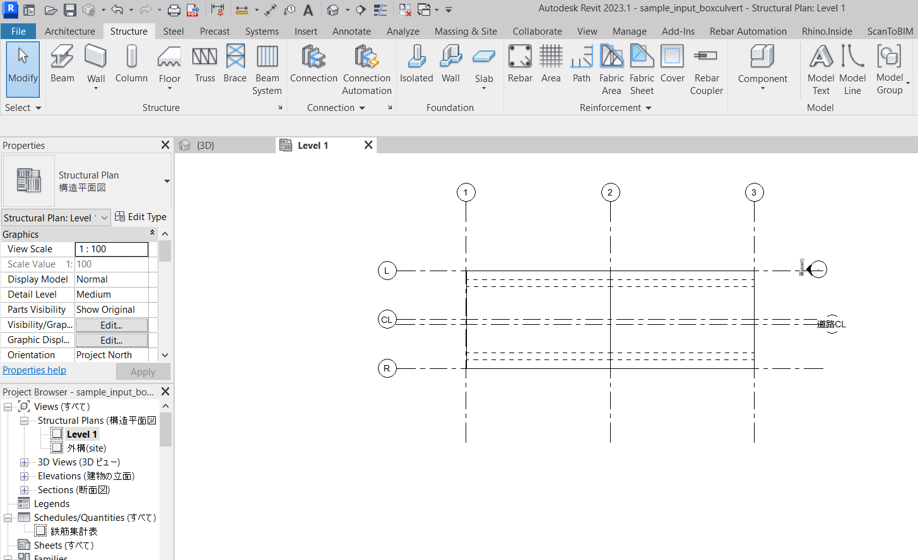Viewport: 918px width, 560px height.
Task: Select the structural Column tool
Action: click(131, 63)
